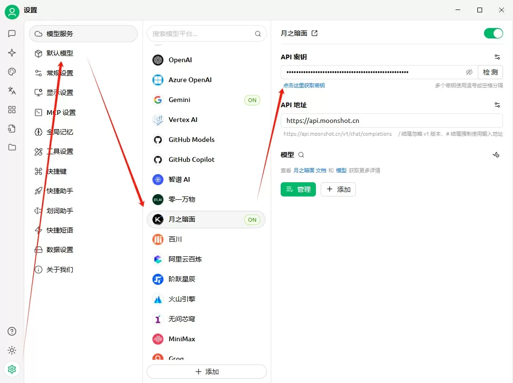Click 点击这里获取密钥 link
Image resolution: width=513 pixels, height=383 pixels.
click(304, 85)
